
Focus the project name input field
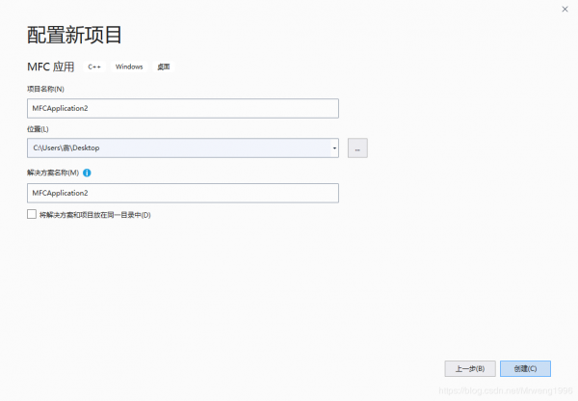point(183,109)
